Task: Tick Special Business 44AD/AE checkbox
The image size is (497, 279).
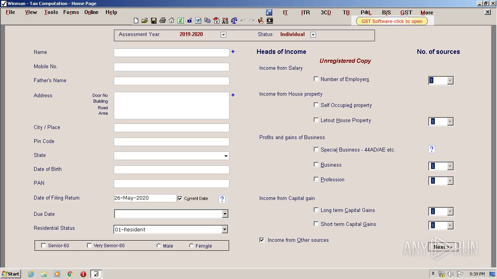Action: point(316,149)
